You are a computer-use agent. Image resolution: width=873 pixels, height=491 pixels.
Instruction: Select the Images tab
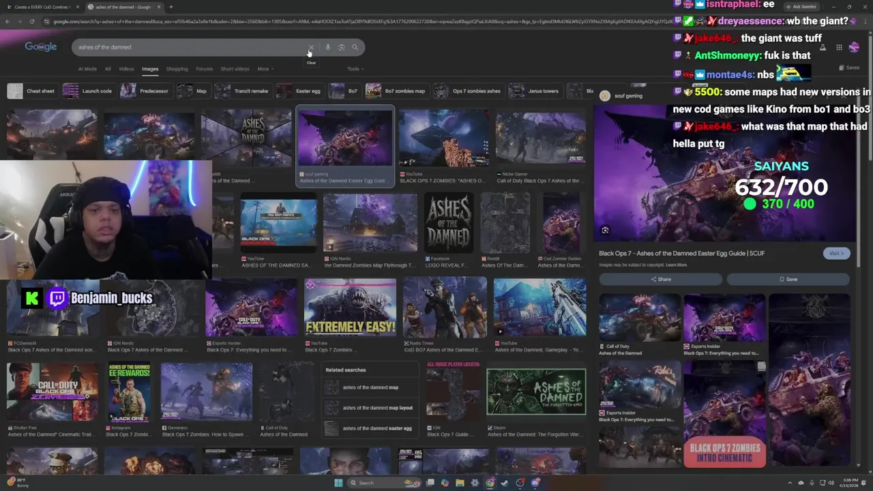pyautogui.click(x=150, y=69)
